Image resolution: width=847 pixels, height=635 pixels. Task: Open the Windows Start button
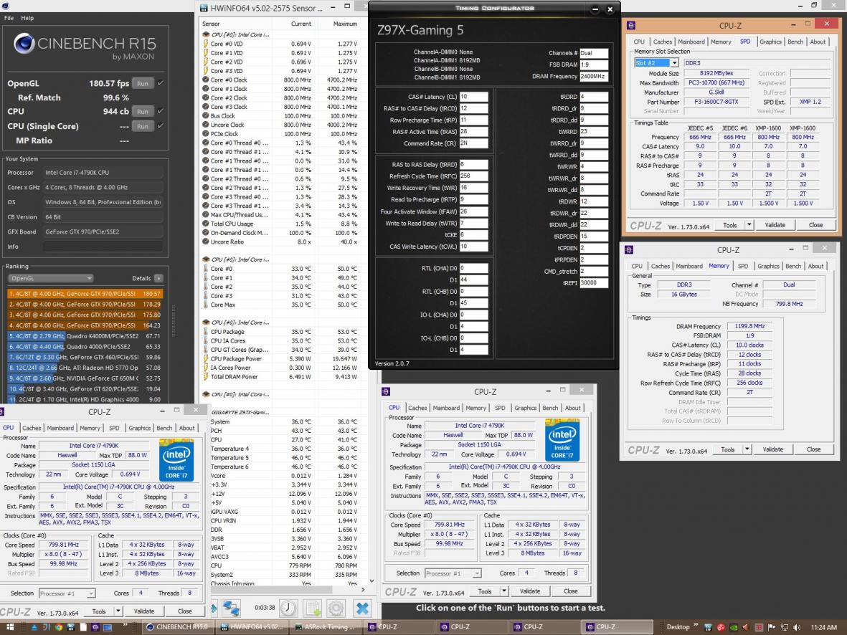[x=10, y=626]
